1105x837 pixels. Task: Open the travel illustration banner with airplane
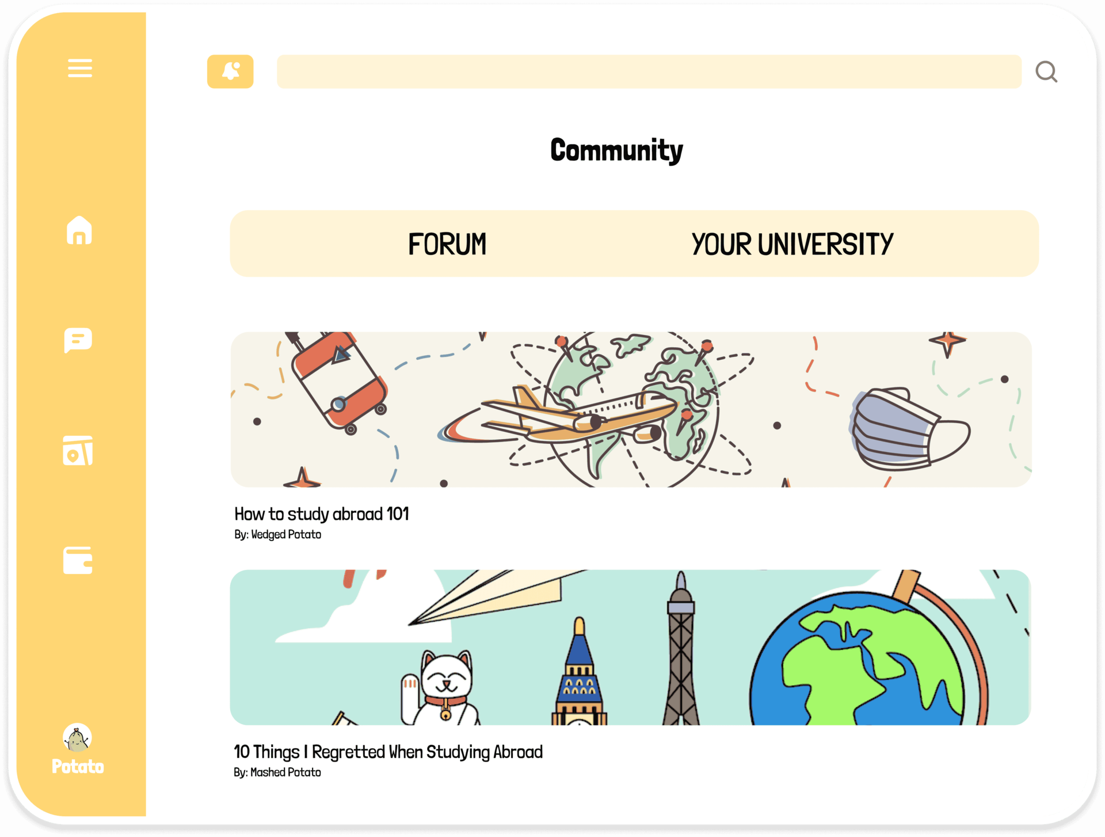coord(631,409)
